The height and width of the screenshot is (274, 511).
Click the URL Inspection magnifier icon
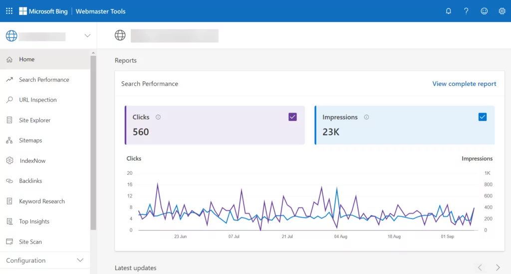tap(9, 100)
